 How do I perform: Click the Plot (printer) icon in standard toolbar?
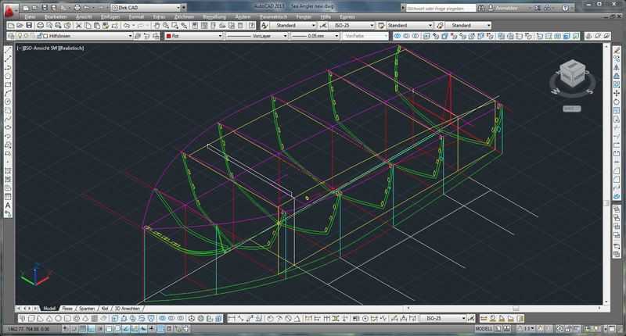click(41, 26)
